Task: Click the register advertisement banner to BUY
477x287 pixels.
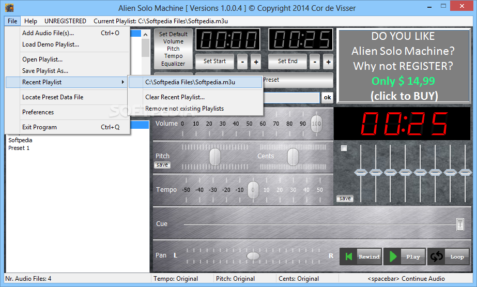Action: click(404, 66)
